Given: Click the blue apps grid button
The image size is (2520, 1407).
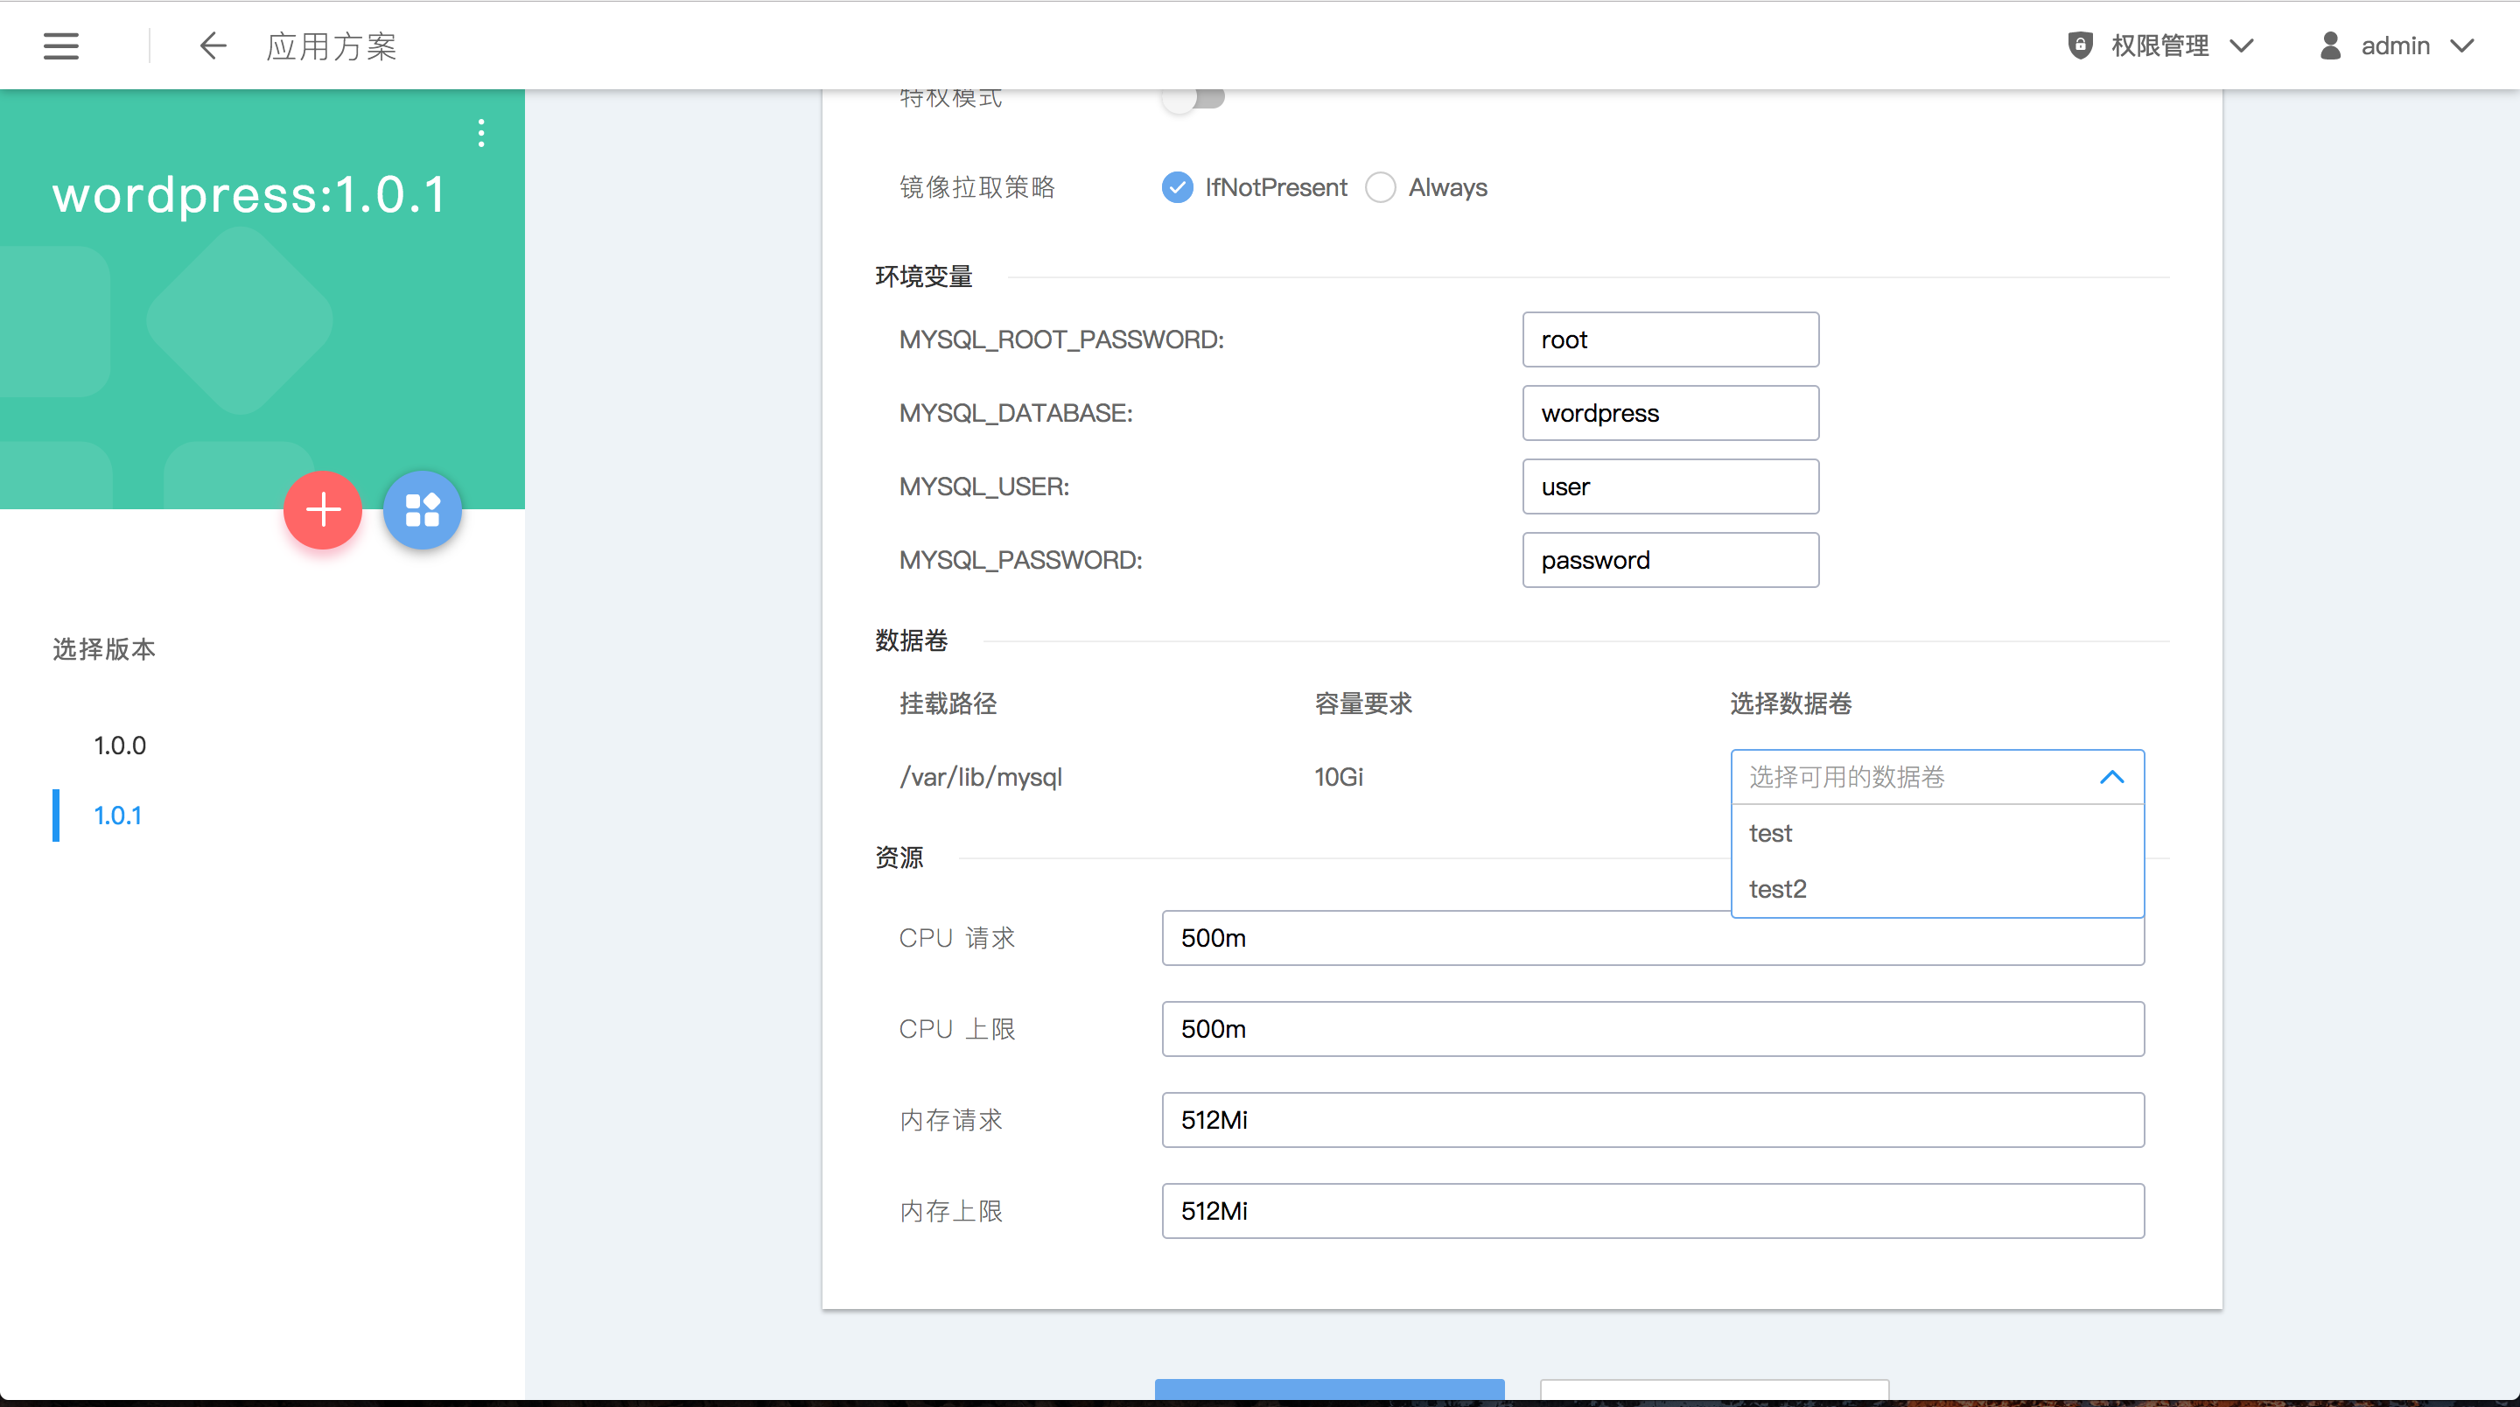Looking at the screenshot, I should pos(422,510).
